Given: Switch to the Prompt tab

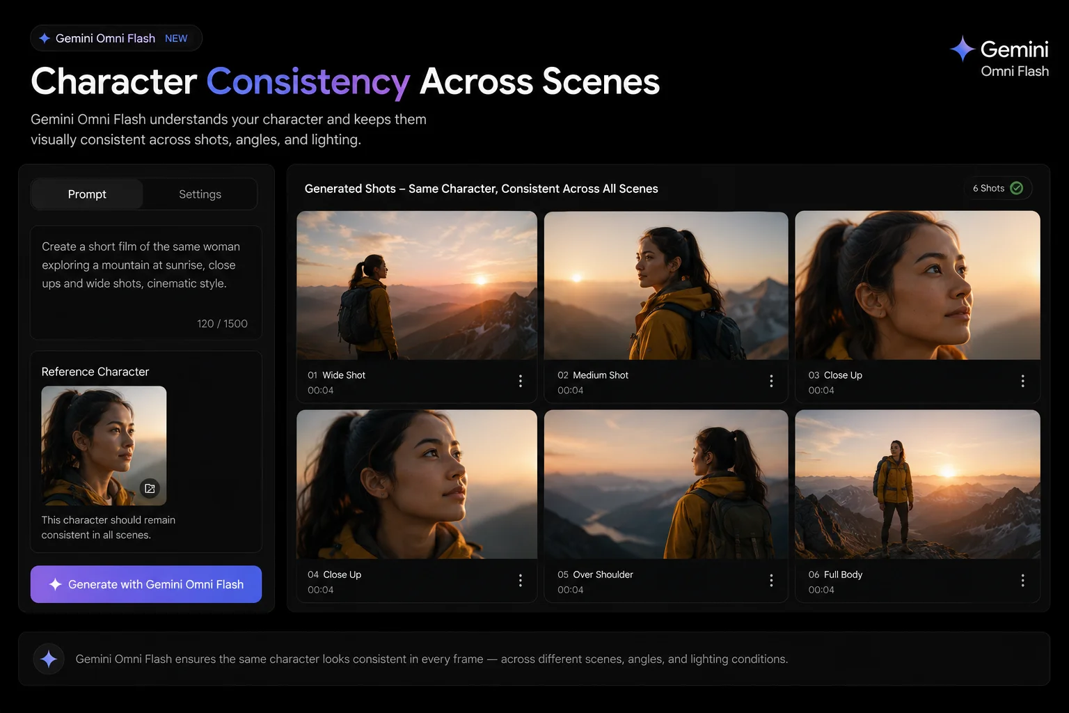Looking at the screenshot, I should point(87,194).
